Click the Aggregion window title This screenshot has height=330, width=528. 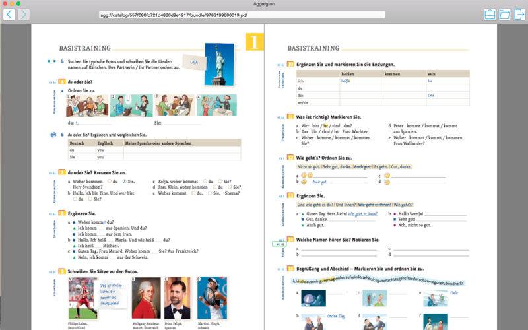coord(264,4)
